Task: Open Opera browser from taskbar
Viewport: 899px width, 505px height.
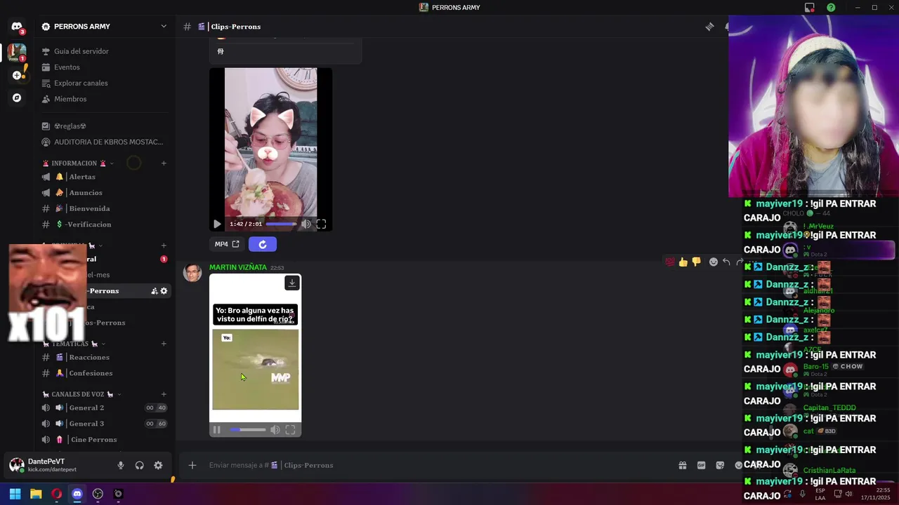Action: click(56, 494)
